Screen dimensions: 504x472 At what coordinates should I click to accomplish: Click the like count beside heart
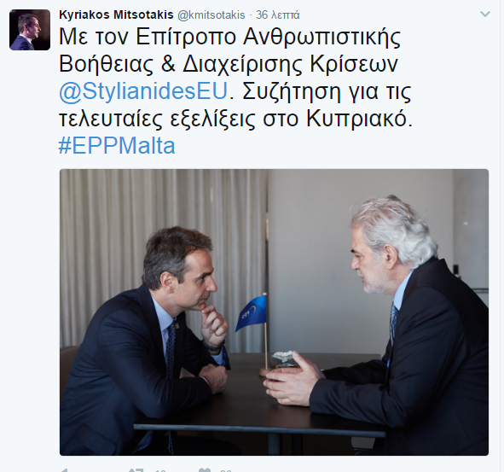coord(226,470)
